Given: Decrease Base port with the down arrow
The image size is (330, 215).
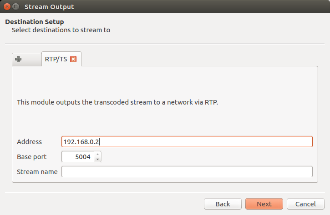Looking at the screenshot, I should point(98,160).
